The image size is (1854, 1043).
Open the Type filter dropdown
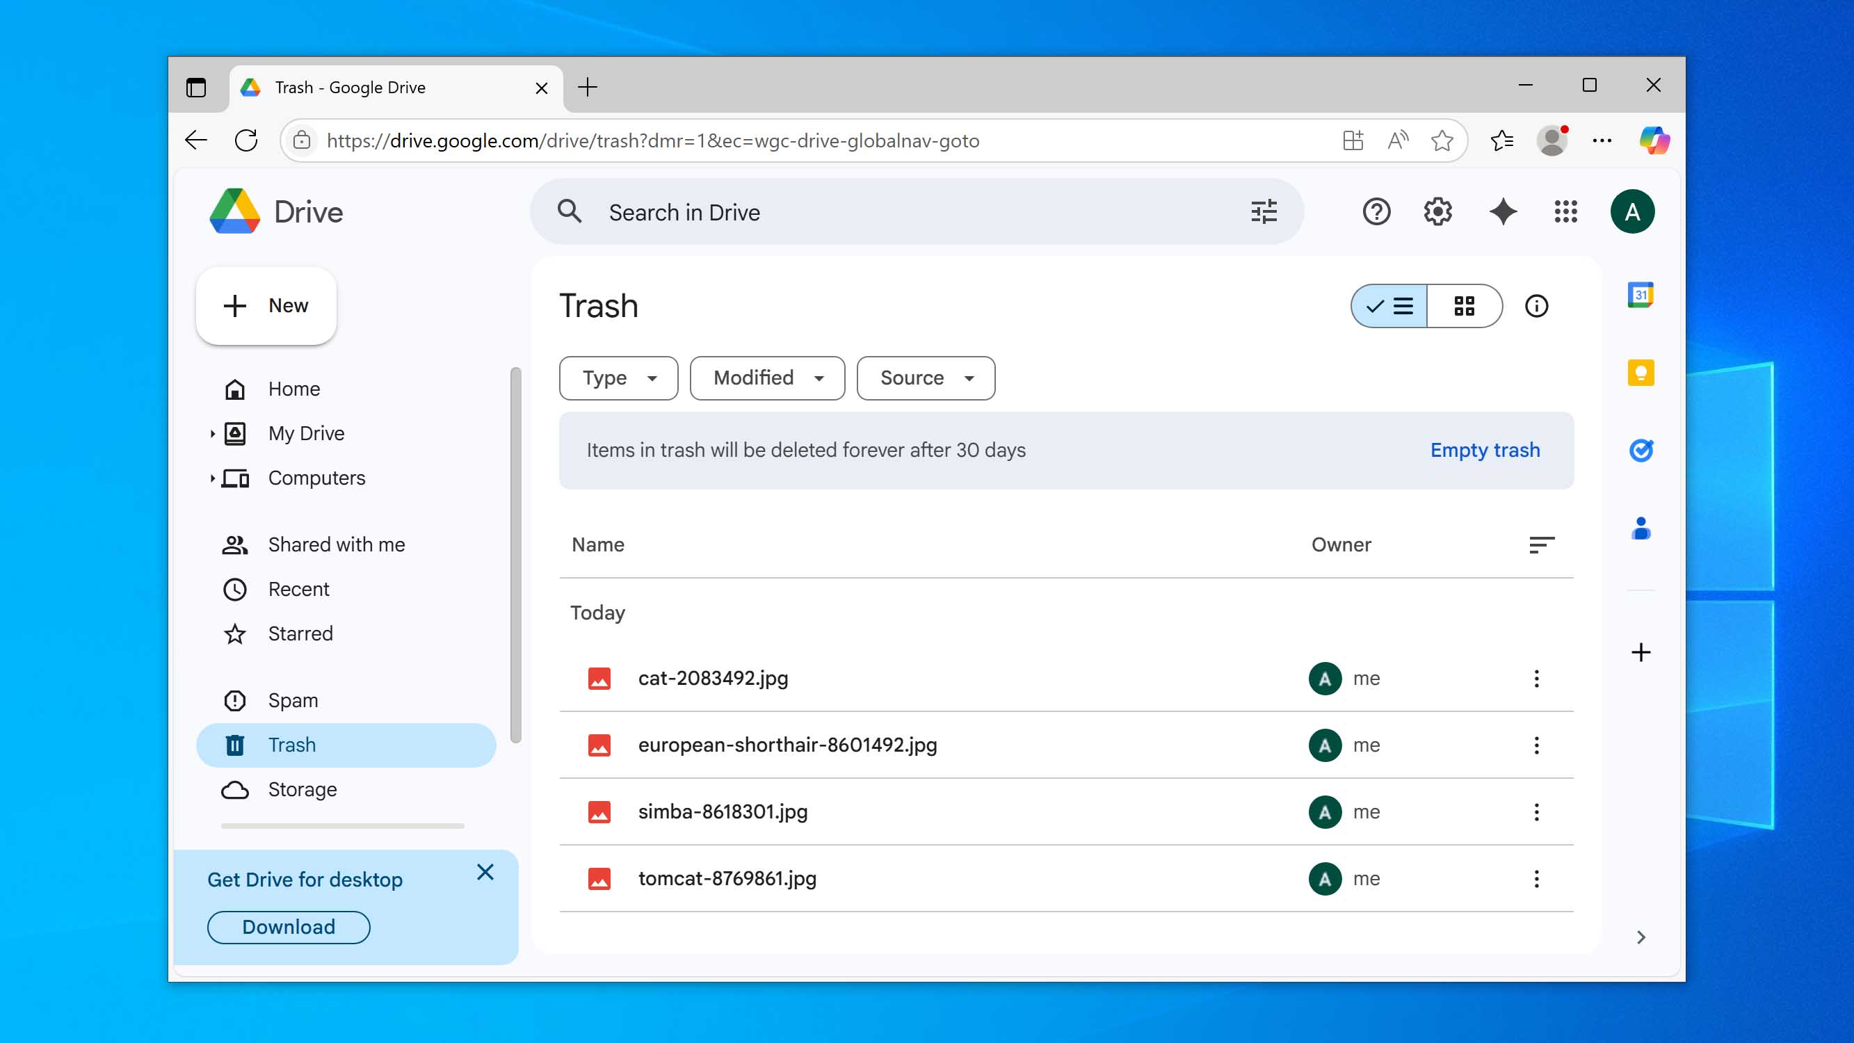(x=618, y=378)
